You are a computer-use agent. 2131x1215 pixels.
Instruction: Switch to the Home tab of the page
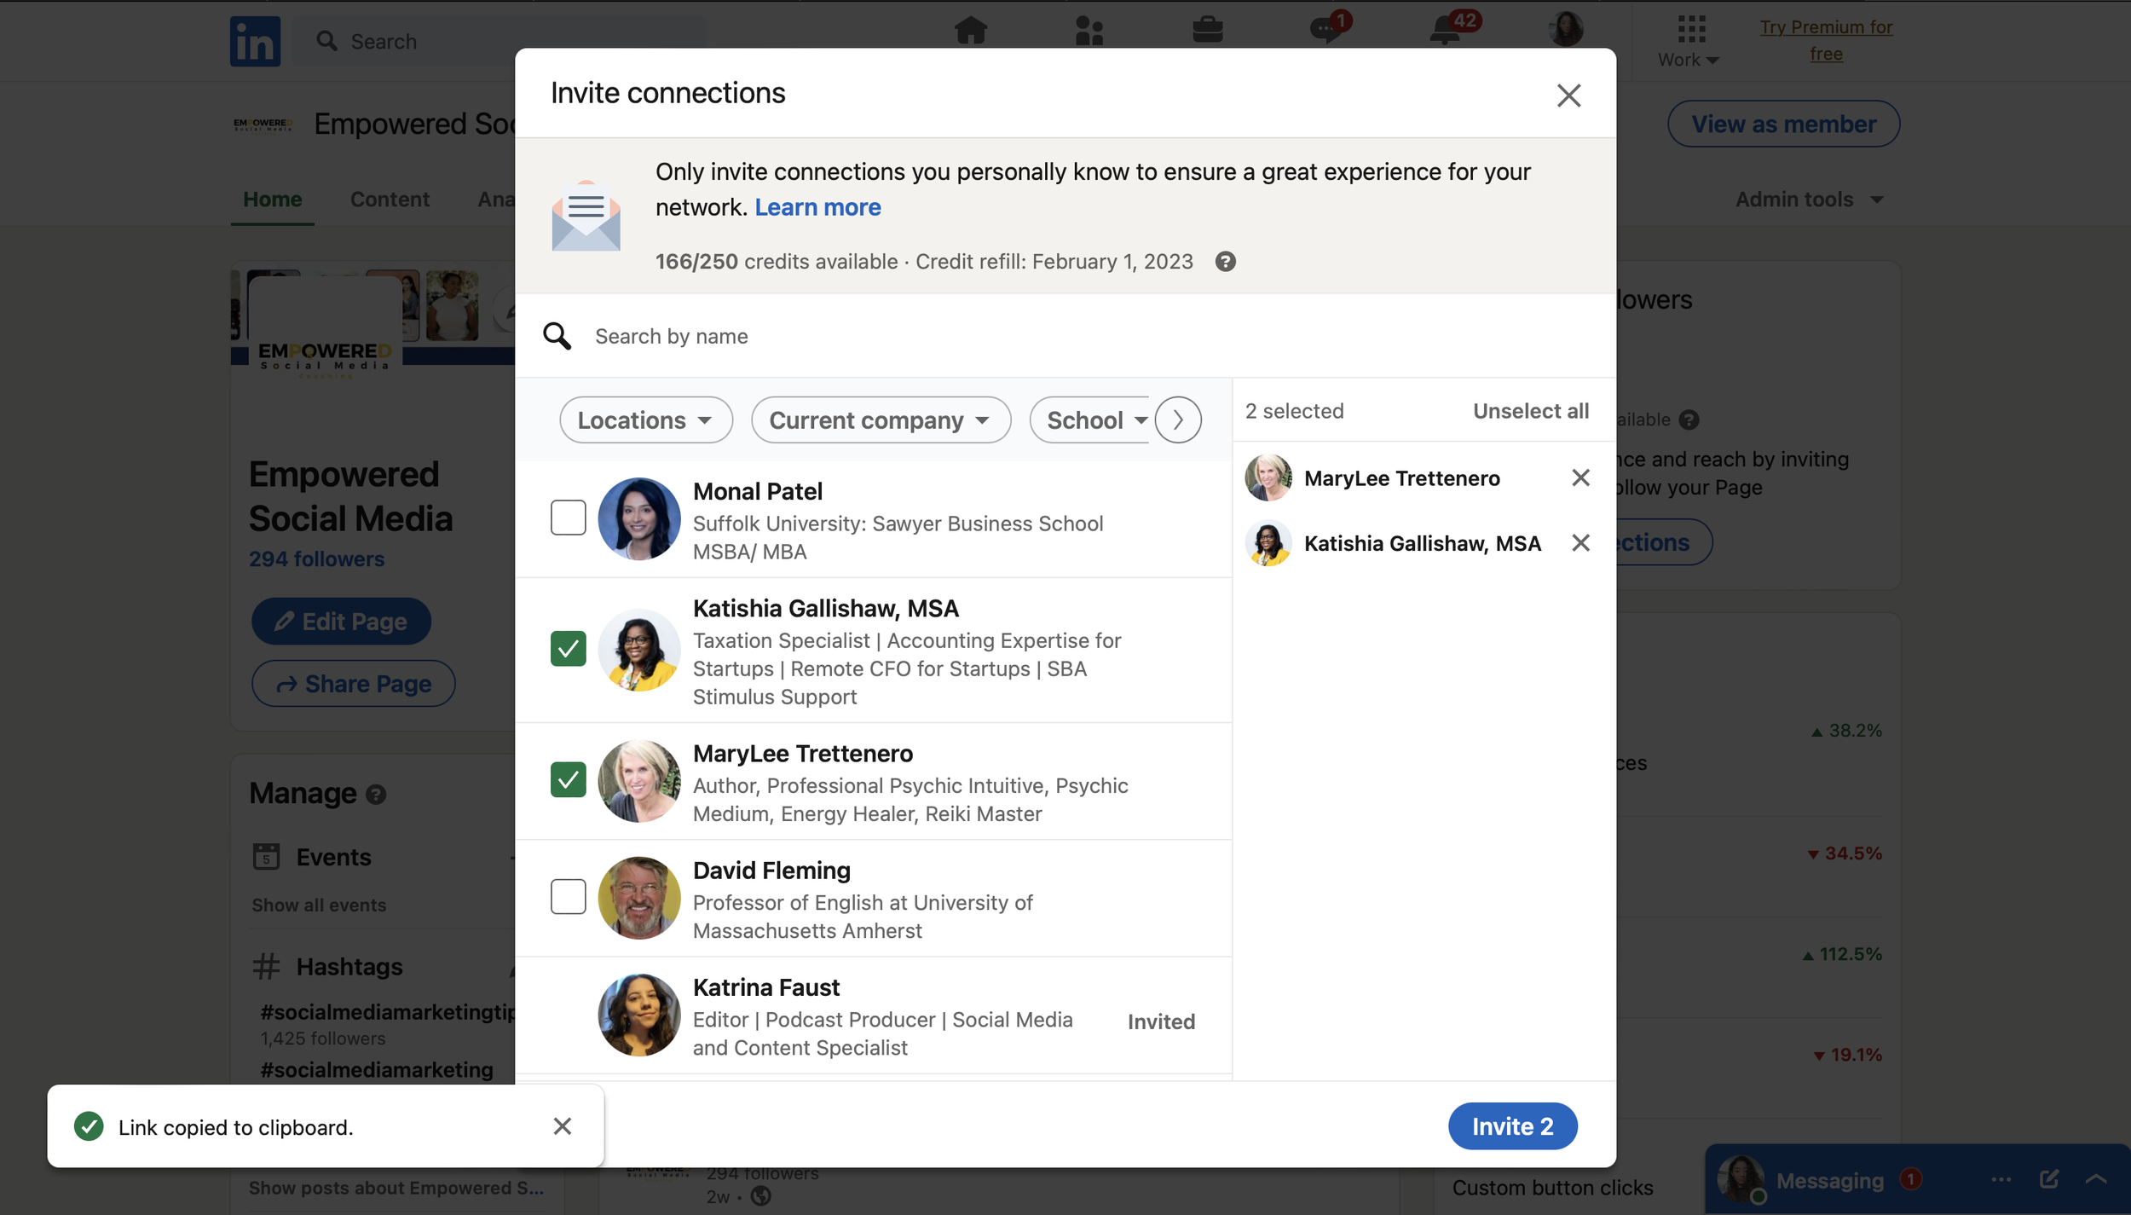272,200
